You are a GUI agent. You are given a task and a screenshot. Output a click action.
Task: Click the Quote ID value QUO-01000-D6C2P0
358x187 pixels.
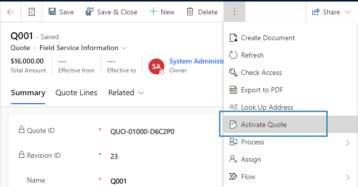click(142, 131)
